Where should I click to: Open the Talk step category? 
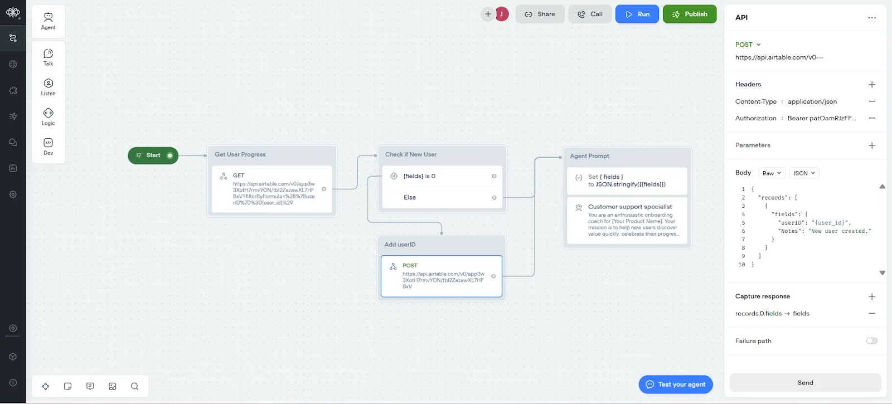[49, 57]
